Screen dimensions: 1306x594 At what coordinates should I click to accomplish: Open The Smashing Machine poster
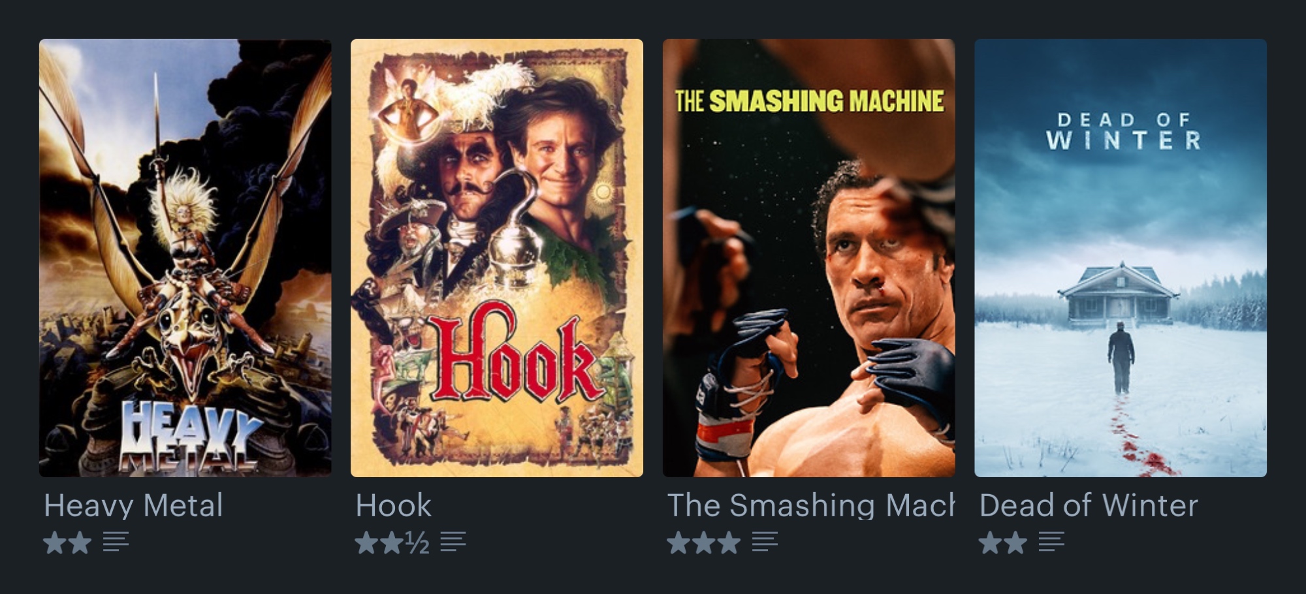coord(809,258)
